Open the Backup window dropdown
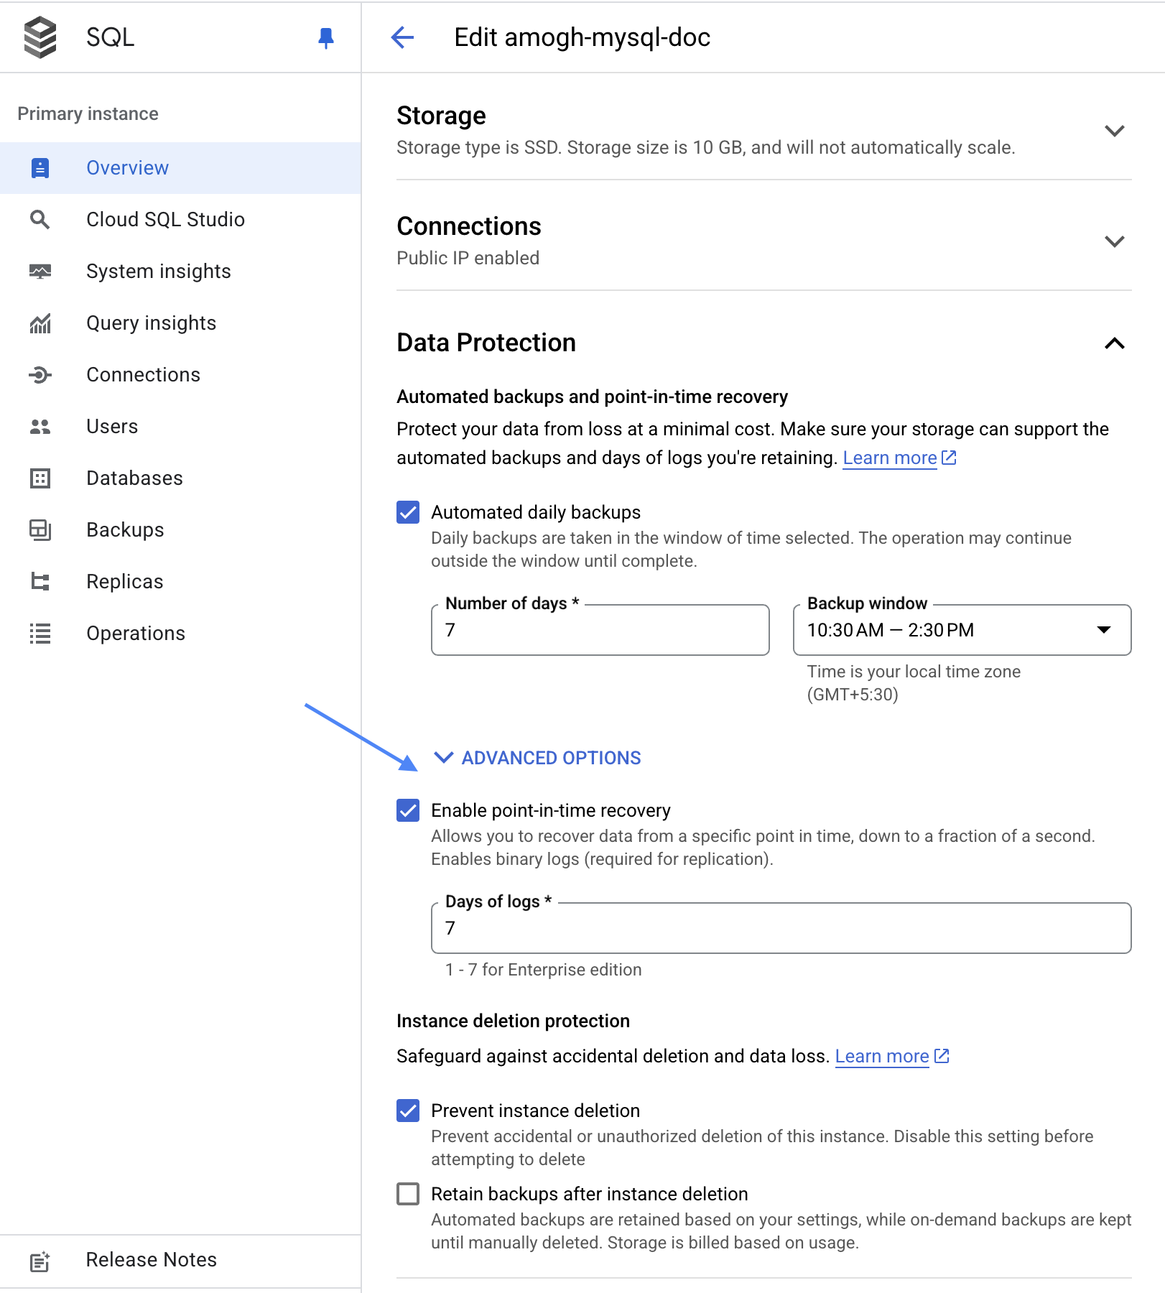Screen dimensions: 1165x1293 pos(961,630)
